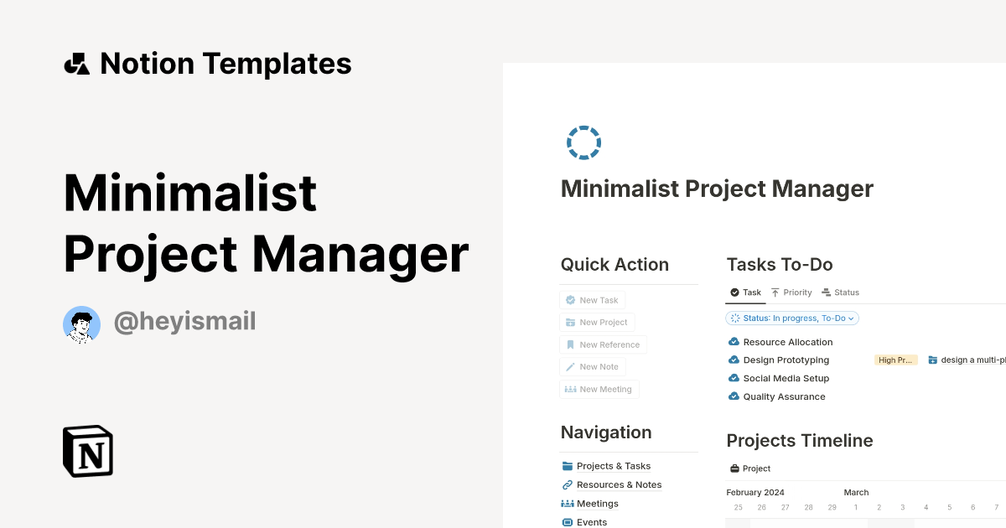Click the High Priority tag on Design Prototyping
Viewport: 1006px width, 528px height.
(x=895, y=360)
